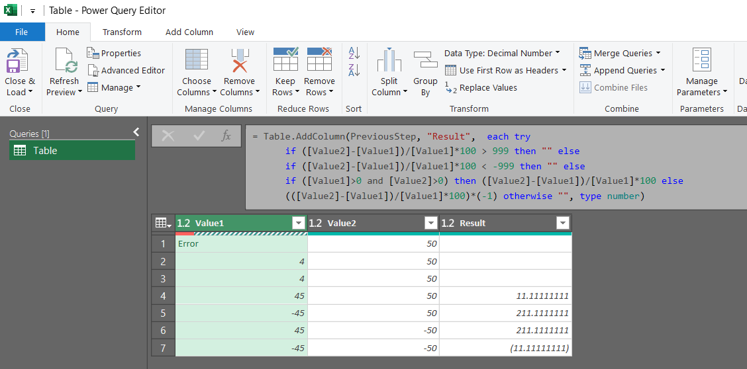The height and width of the screenshot is (369, 747).
Task: Open query Properties
Action: click(x=114, y=54)
